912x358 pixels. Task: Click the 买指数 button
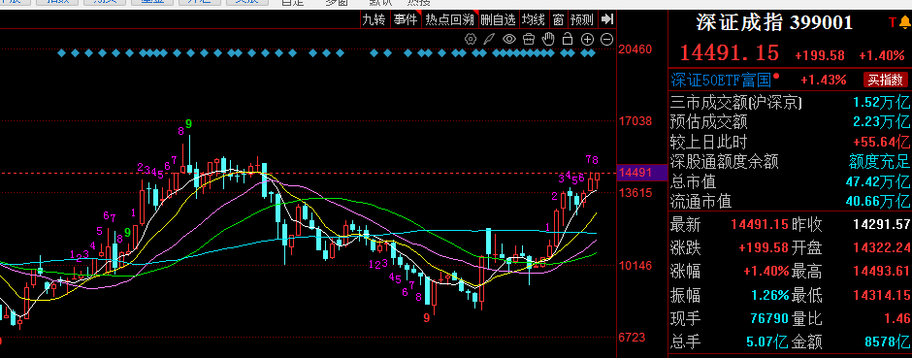pos(885,80)
